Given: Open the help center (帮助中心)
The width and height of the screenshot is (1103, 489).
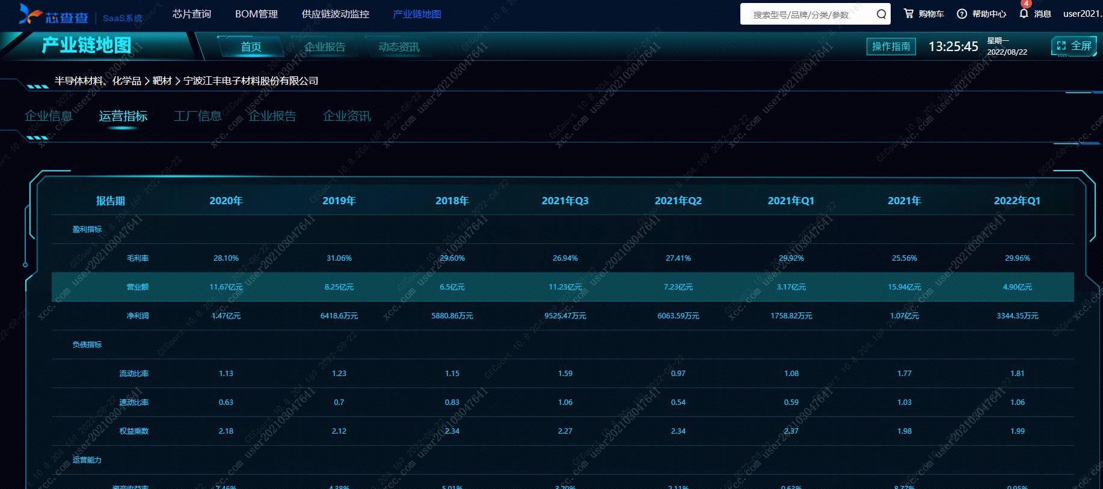Looking at the screenshot, I should pos(982,14).
